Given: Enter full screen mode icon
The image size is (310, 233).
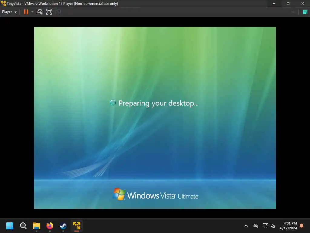Looking at the screenshot, I should [49, 12].
